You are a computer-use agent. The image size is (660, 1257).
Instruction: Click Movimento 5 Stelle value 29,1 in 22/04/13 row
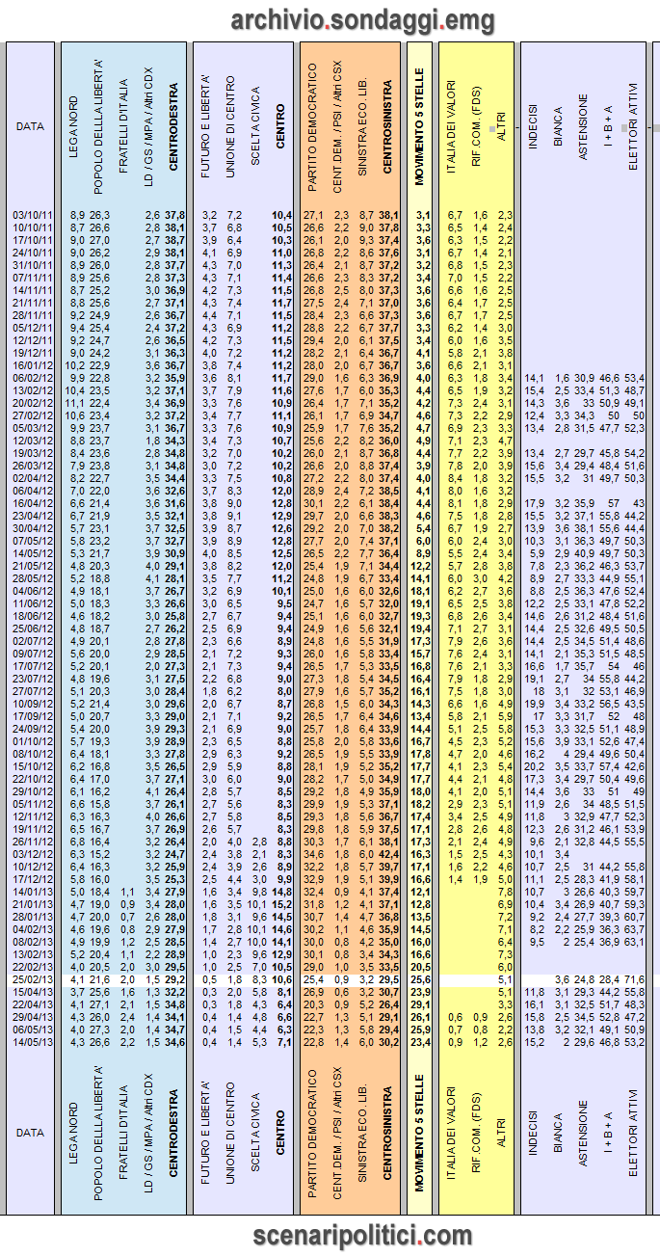[x=421, y=1003]
